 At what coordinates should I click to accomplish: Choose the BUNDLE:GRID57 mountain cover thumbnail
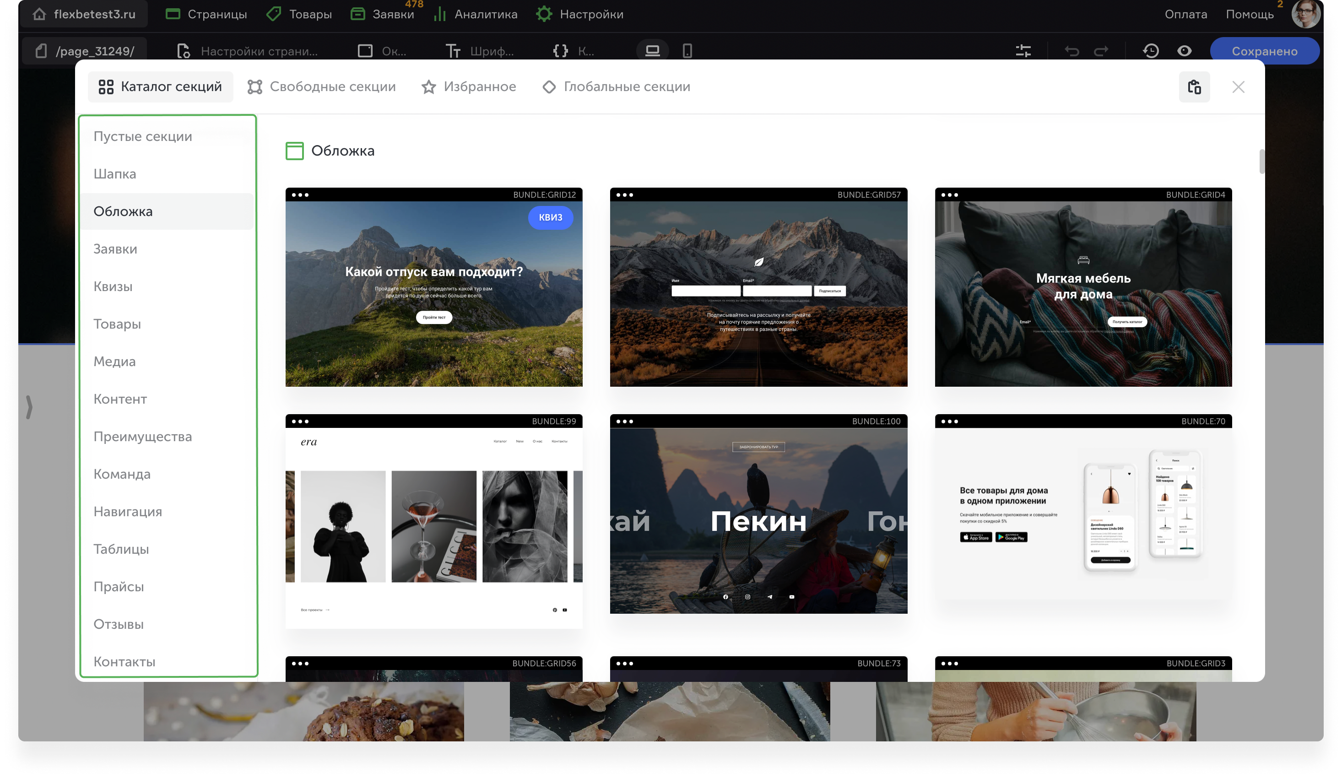(758, 287)
